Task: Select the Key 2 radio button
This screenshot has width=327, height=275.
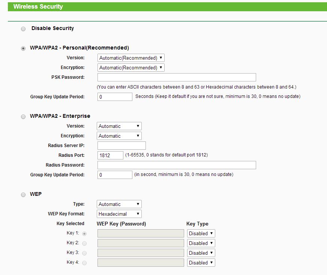Action: pos(84,243)
